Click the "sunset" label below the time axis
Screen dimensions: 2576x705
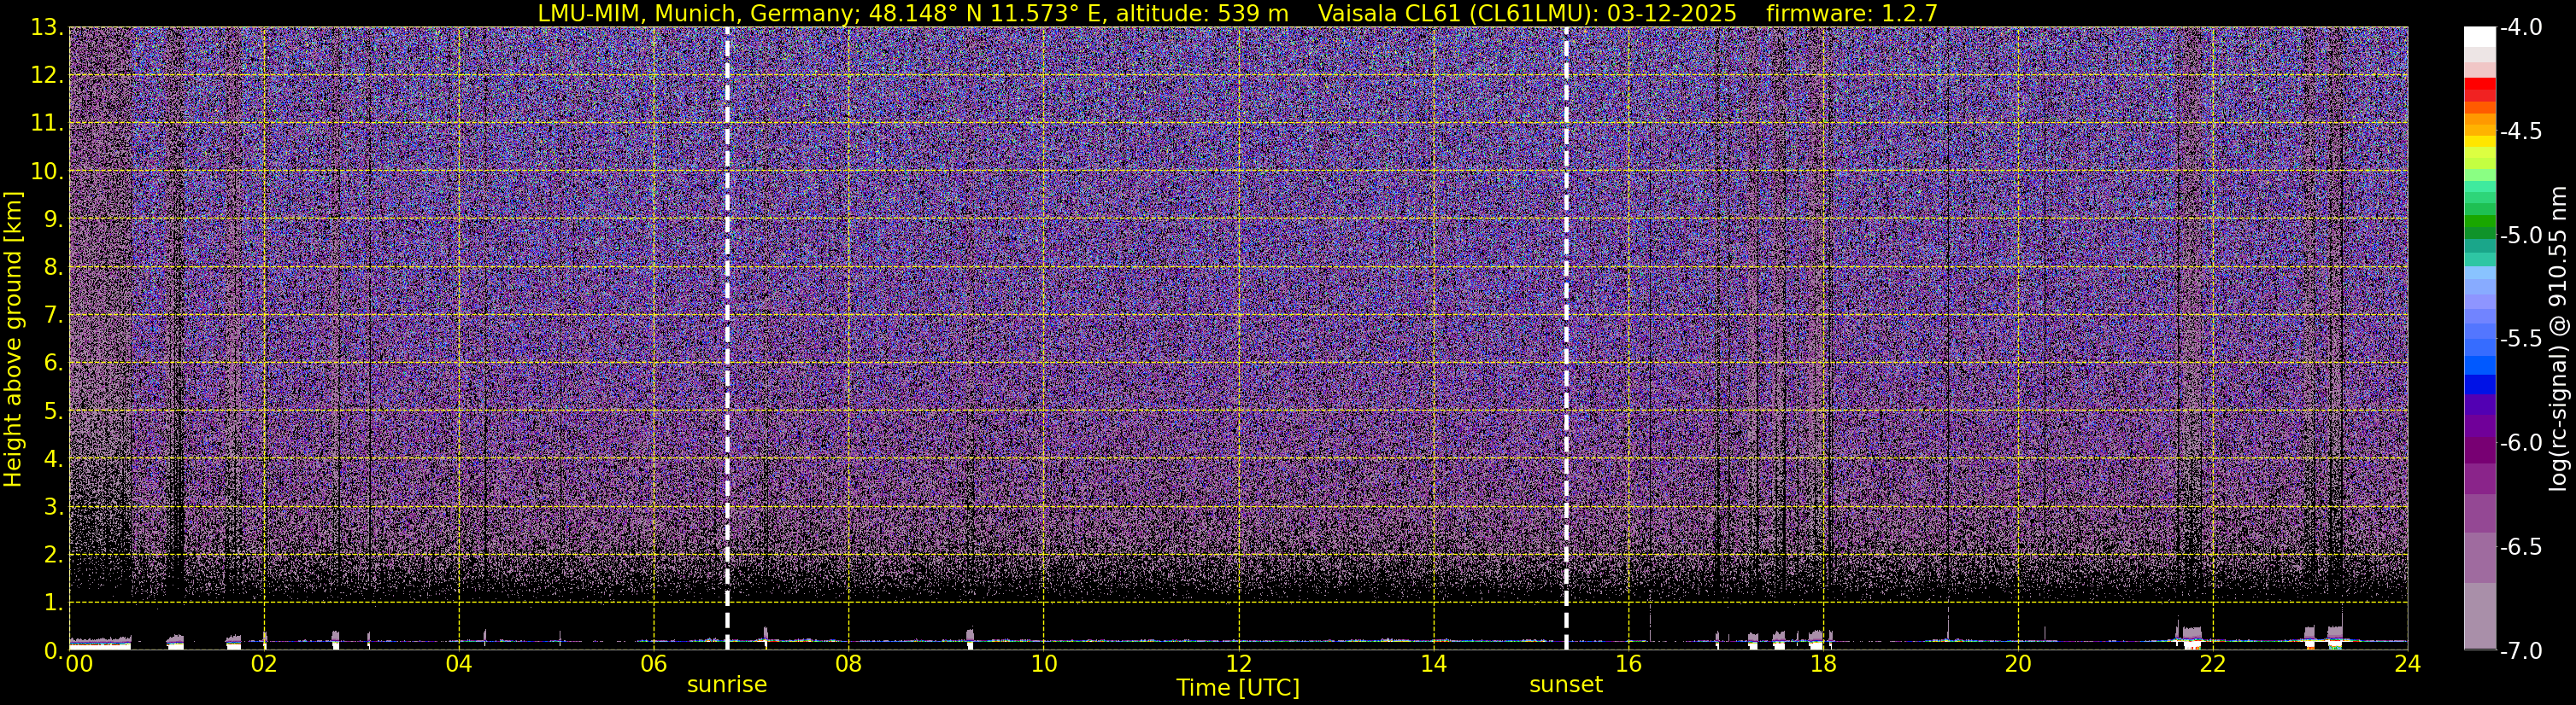(x=1565, y=685)
